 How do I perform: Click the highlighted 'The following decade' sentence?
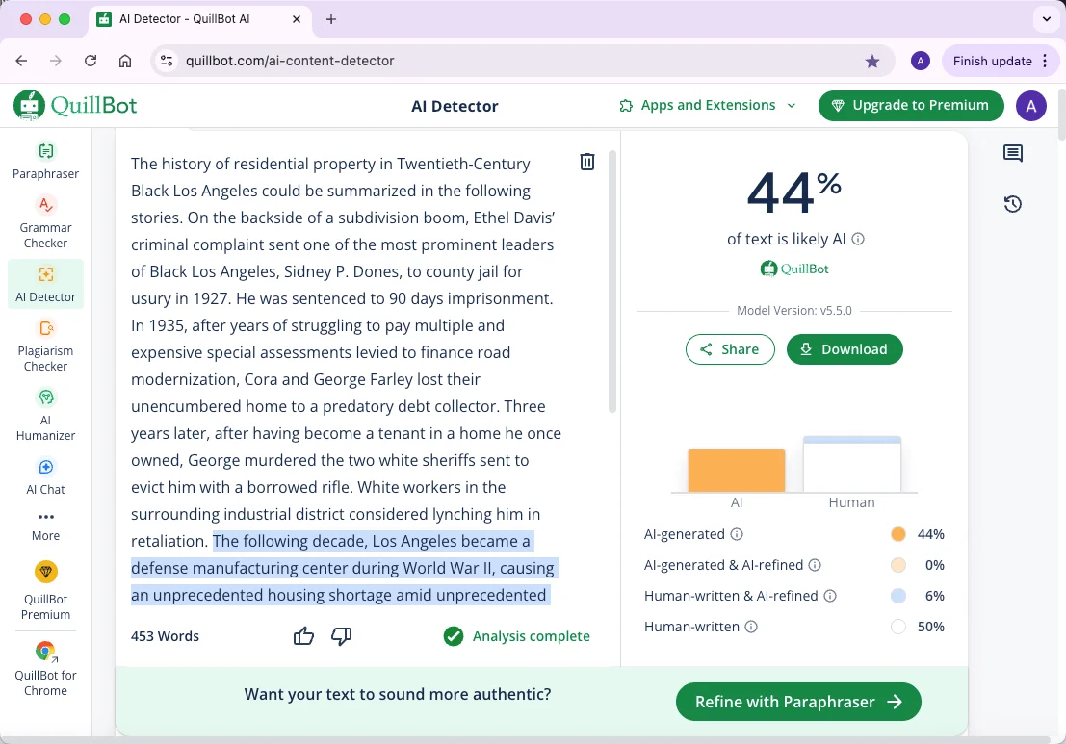coord(344,568)
